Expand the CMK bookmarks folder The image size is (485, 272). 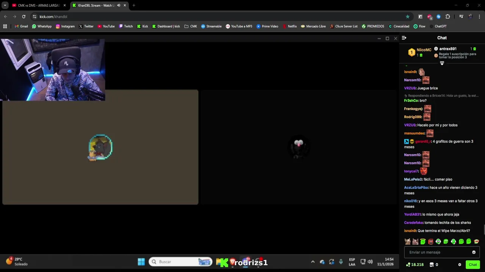coord(191,26)
